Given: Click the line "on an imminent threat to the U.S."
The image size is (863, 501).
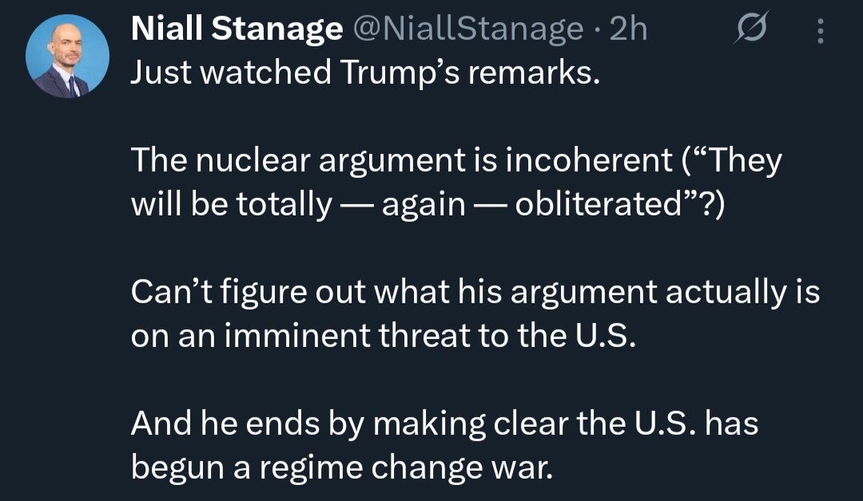Looking at the screenshot, I should coord(384,336).
